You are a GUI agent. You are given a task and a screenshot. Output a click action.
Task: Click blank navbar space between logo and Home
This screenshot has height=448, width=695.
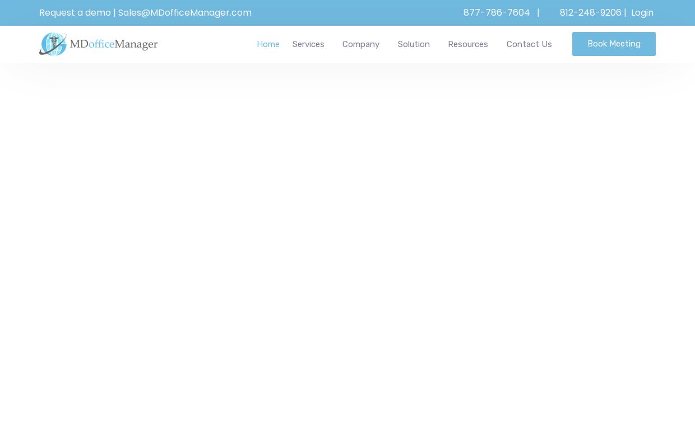click(x=207, y=44)
